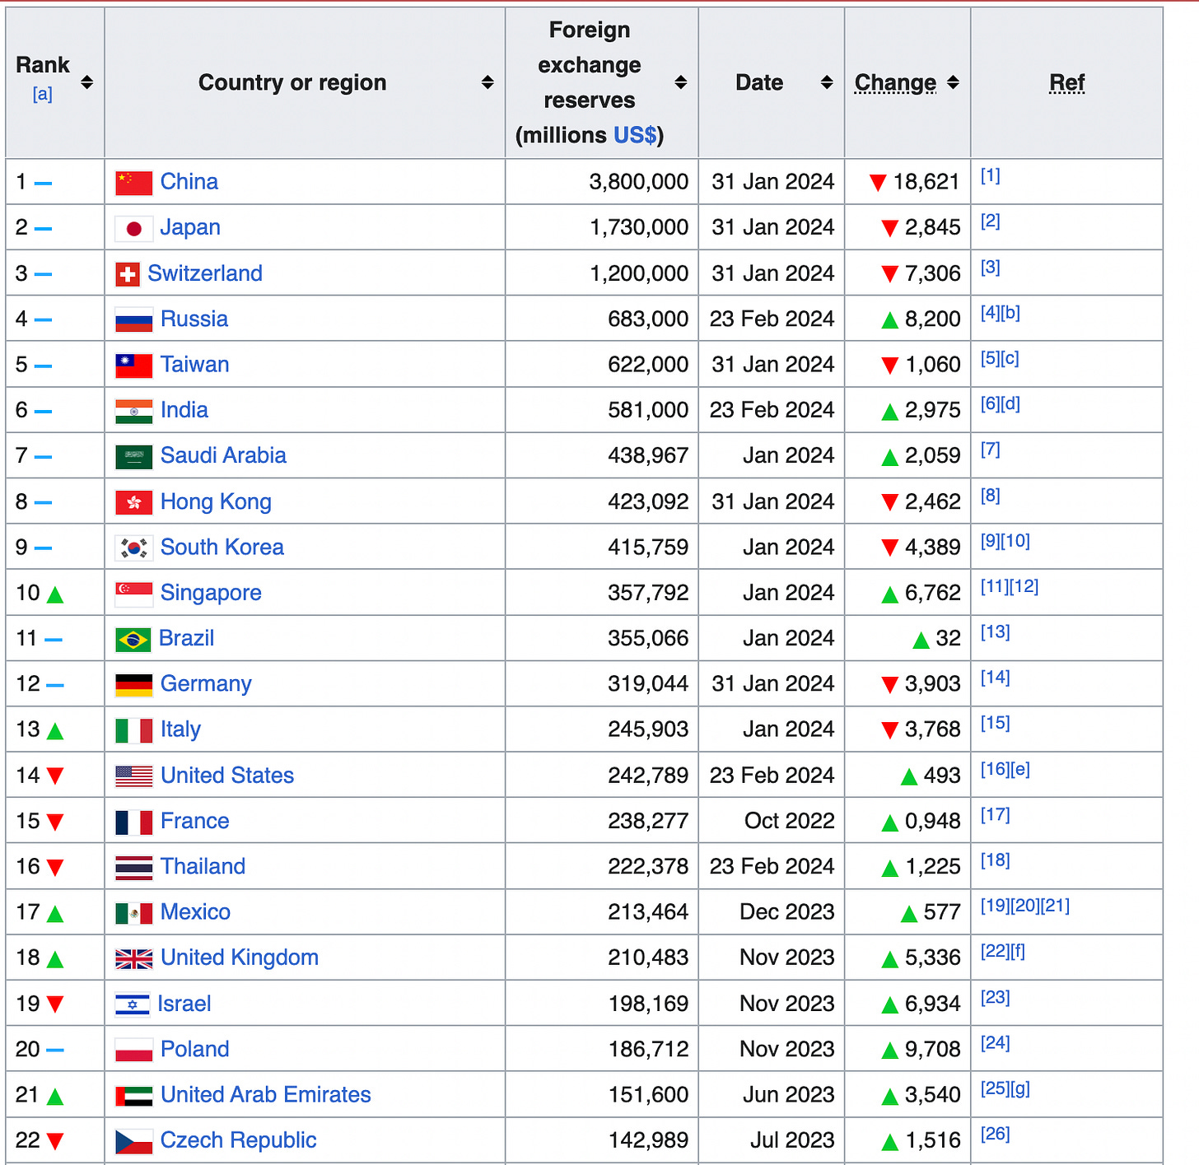The image size is (1199, 1165).
Task: Open footnote [f] in United Kingdom row
Action: click(1017, 952)
